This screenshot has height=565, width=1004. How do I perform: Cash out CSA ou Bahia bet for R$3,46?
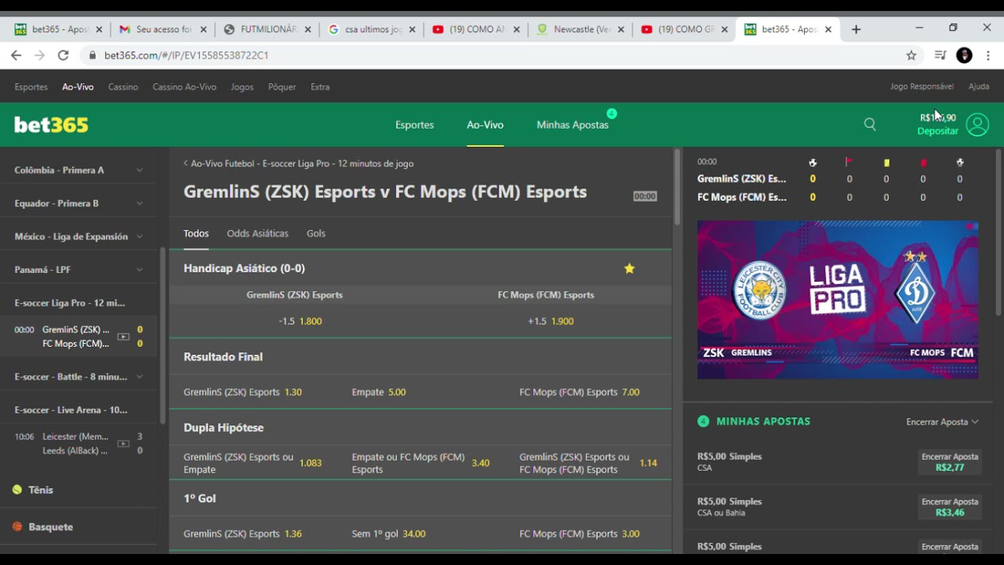click(x=950, y=507)
